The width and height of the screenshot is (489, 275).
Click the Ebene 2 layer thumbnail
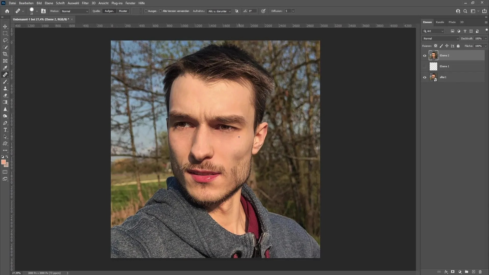pyautogui.click(x=433, y=55)
